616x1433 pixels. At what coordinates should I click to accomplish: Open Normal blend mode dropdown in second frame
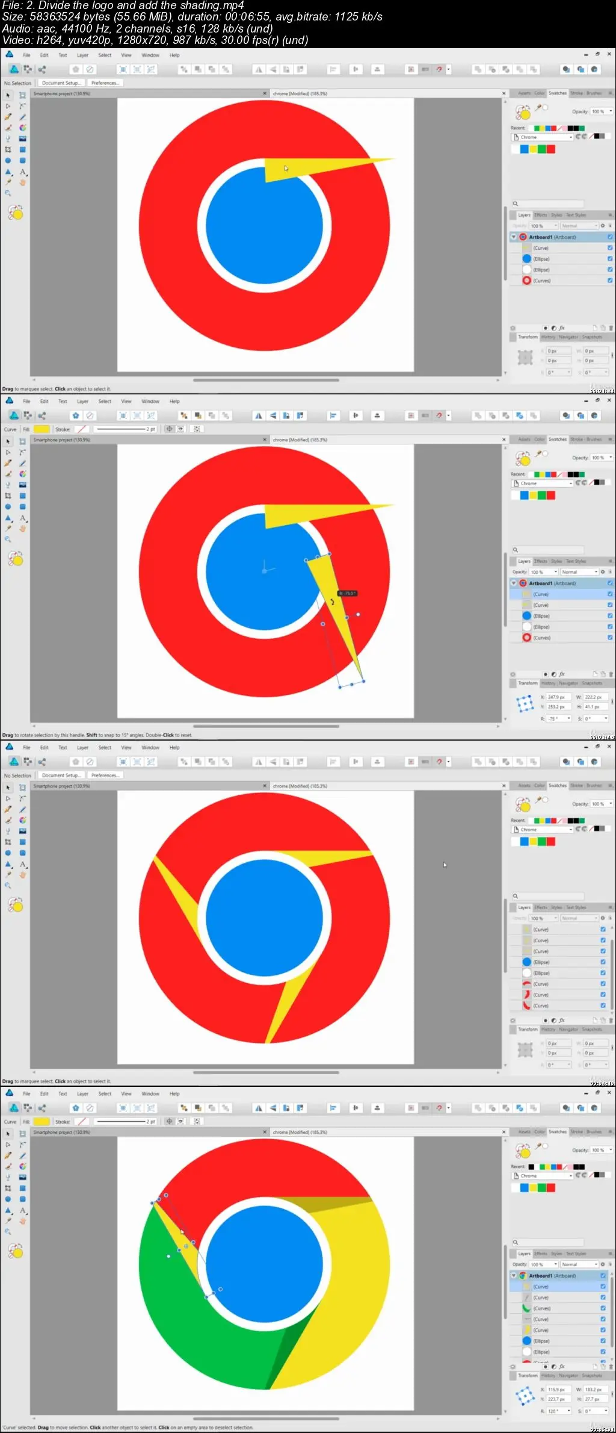coord(579,572)
